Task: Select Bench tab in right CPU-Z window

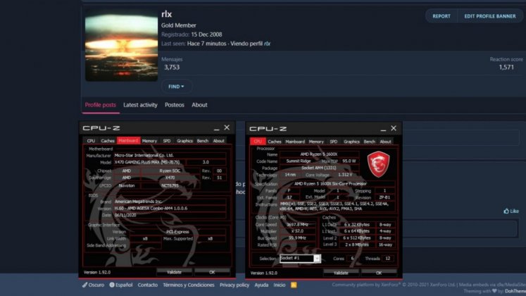Action: pyautogui.click(x=370, y=142)
